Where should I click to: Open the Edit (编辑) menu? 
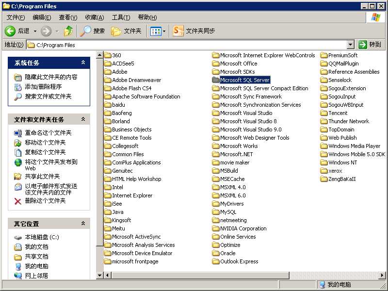point(42,17)
